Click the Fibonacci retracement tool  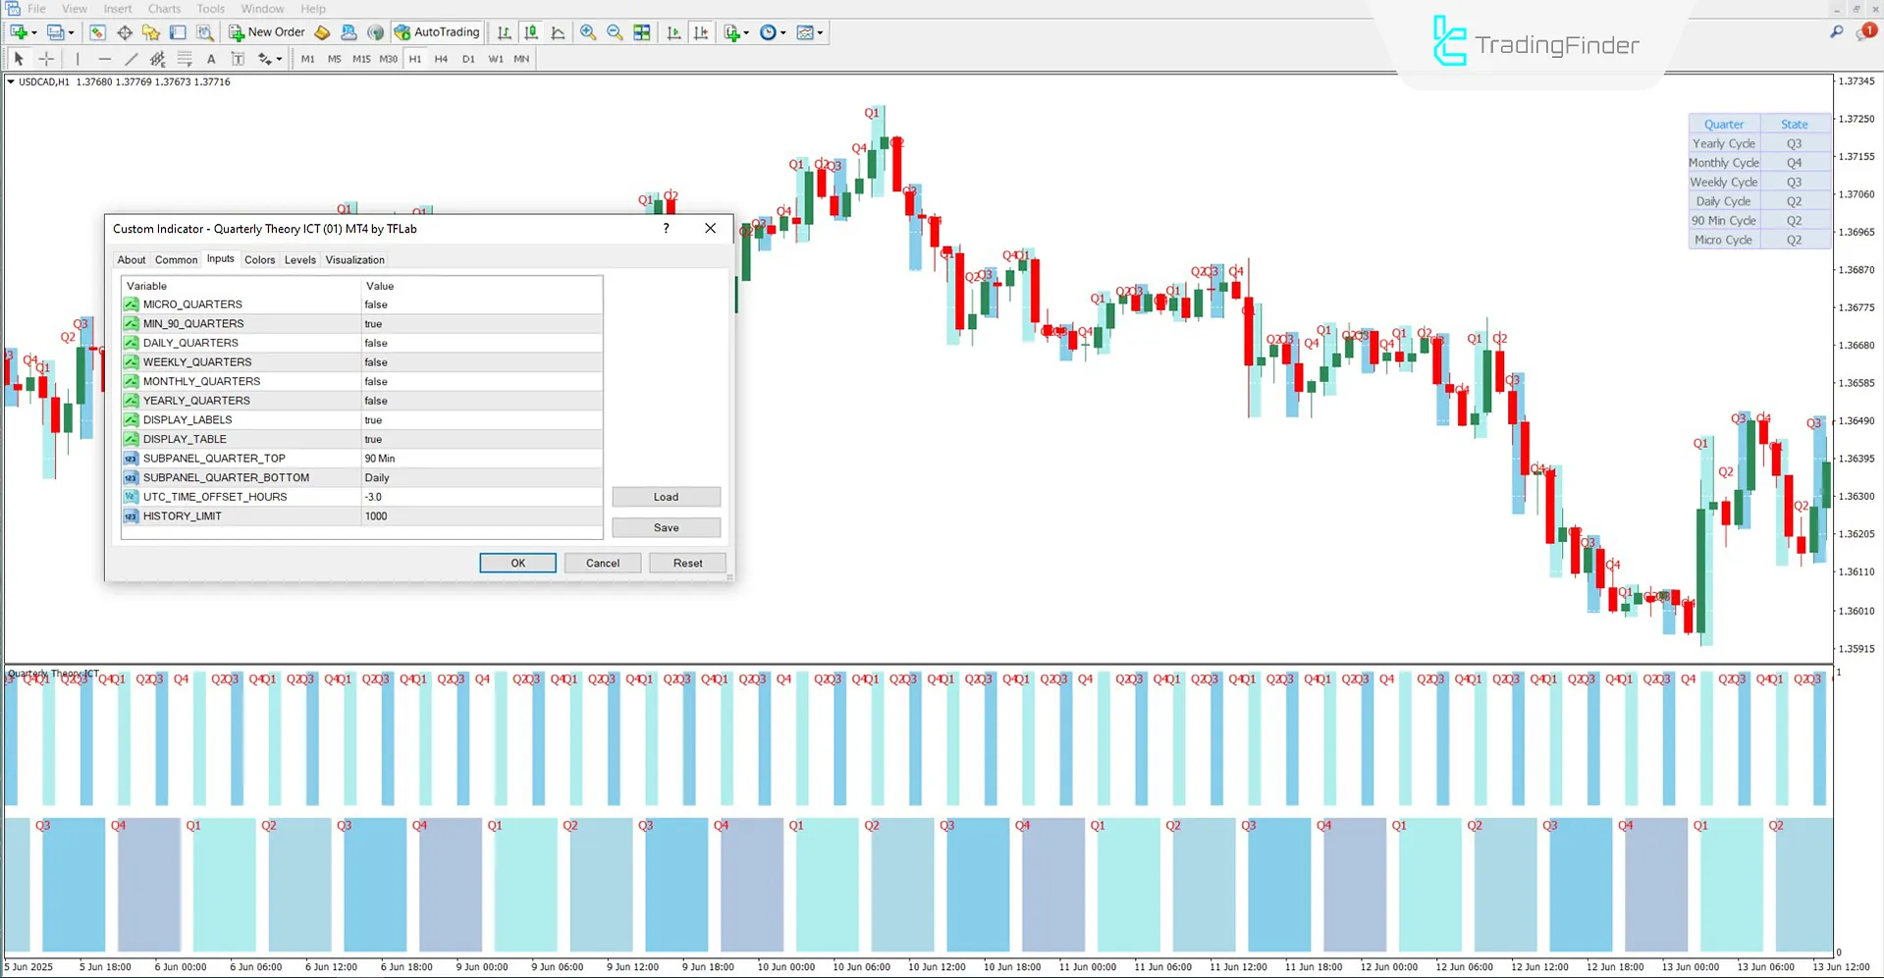pyautogui.click(x=184, y=59)
